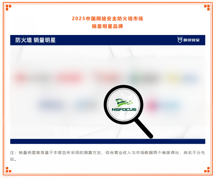Viewport: 216px width, 178px height.
Task: Click the bottom-left orange corner ornament
Action: (8, 170)
